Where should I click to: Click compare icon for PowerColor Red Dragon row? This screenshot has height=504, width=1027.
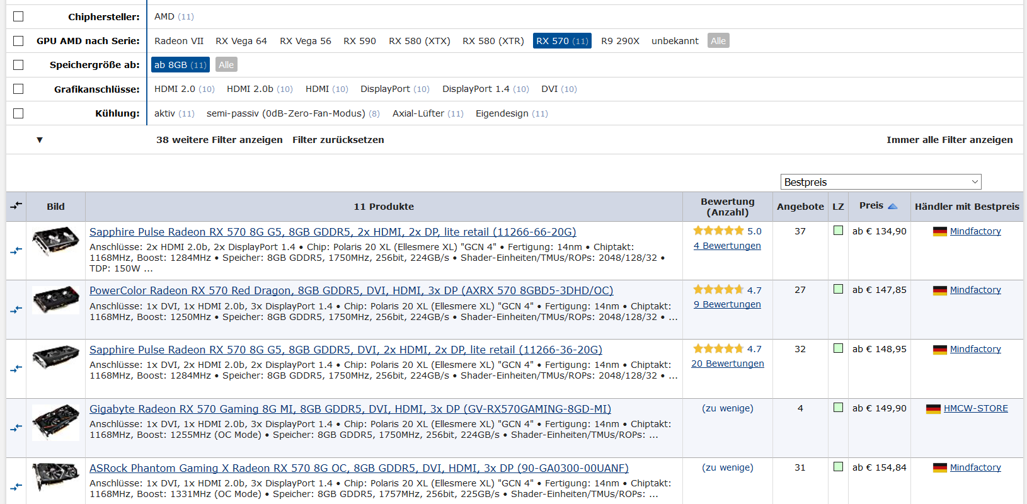(x=16, y=309)
